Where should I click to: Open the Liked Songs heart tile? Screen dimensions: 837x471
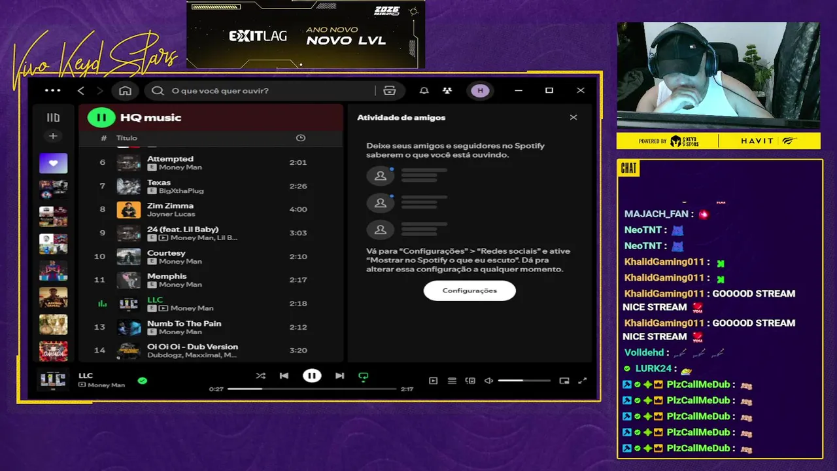[53, 163]
